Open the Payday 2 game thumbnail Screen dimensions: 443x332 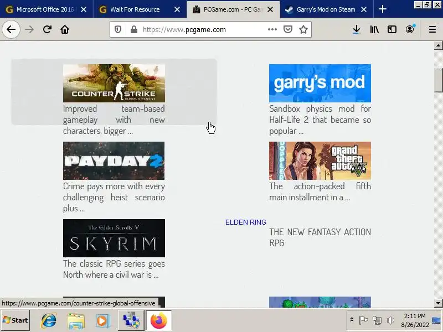114,160
